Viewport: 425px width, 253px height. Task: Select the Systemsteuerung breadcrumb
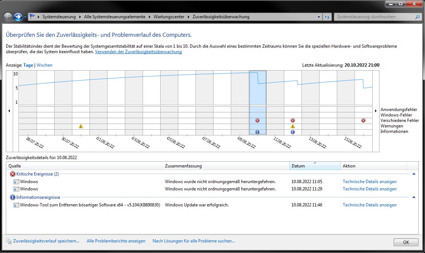tap(59, 17)
